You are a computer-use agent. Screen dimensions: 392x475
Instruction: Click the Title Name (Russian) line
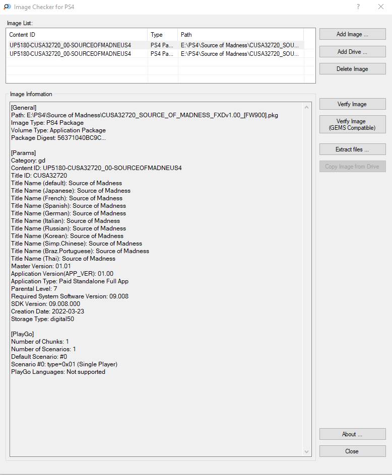pos(68,228)
